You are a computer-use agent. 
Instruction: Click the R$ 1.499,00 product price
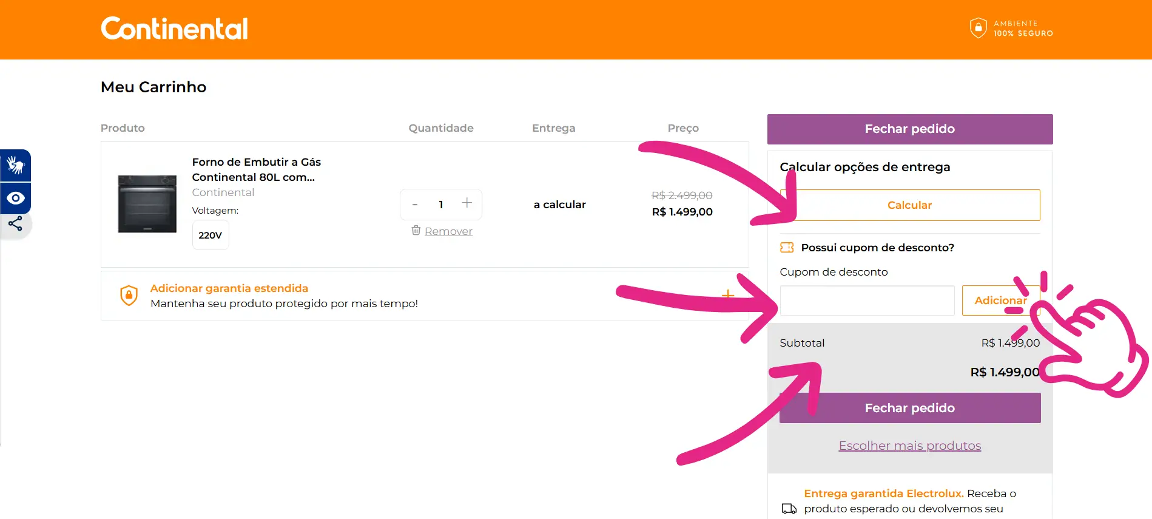682,212
